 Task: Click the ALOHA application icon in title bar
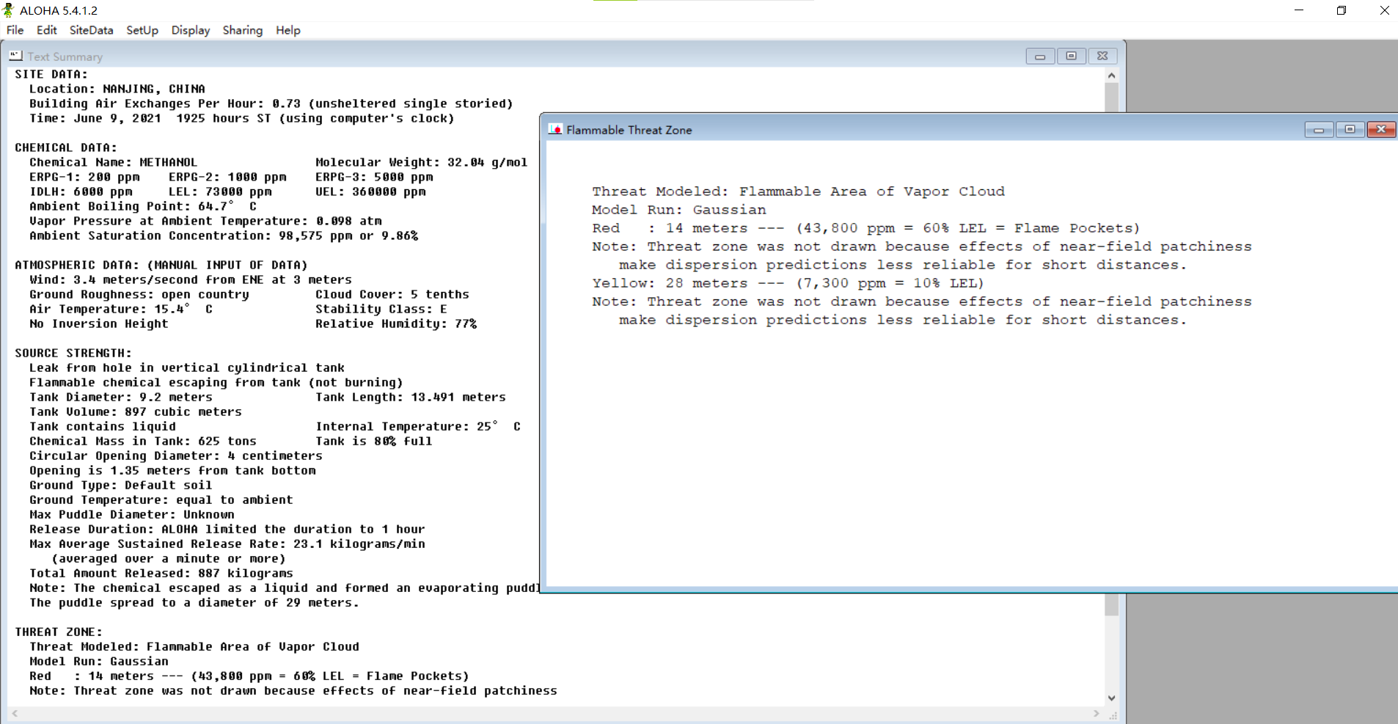click(9, 10)
